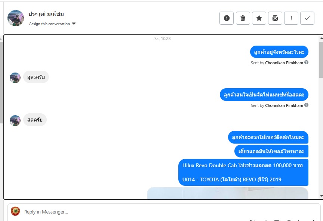The width and height of the screenshot is (323, 221).
Task: Mark conversation as spam with circled exclamation icon
Action: coord(227,18)
